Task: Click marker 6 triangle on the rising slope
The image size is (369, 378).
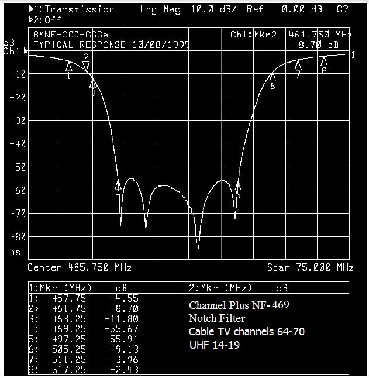Action: coord(273,77)
